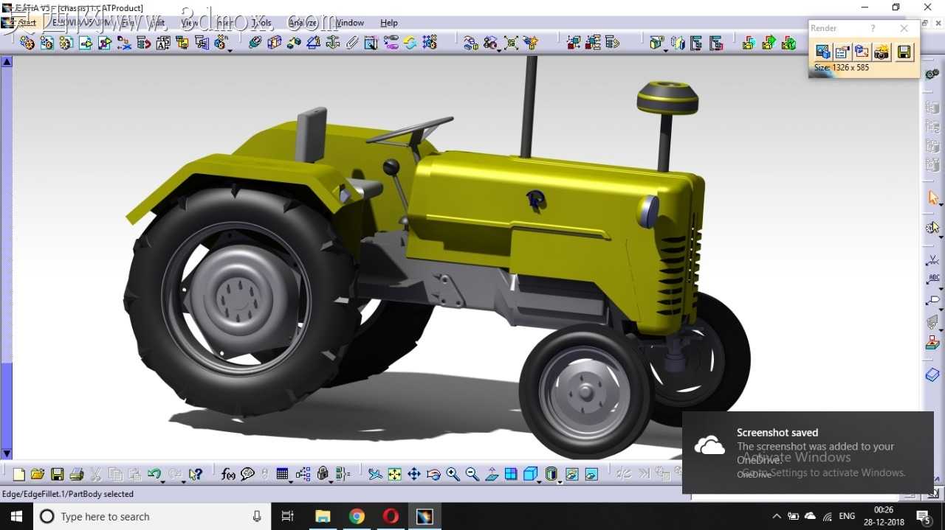Click the Knowledge table grid icon

[282, 474]
